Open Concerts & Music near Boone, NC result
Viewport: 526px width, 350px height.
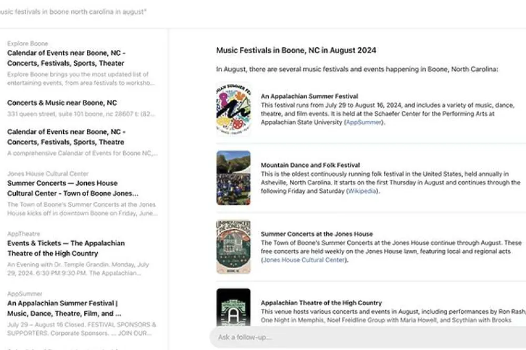coord(62,102)
